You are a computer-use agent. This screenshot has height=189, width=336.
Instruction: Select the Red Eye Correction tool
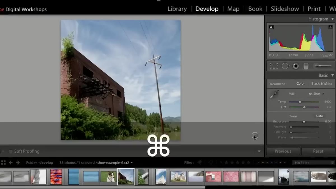point(296,66)
